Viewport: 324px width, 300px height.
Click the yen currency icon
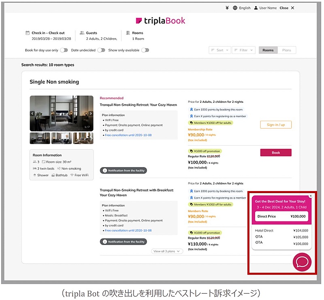pos(227,8)
